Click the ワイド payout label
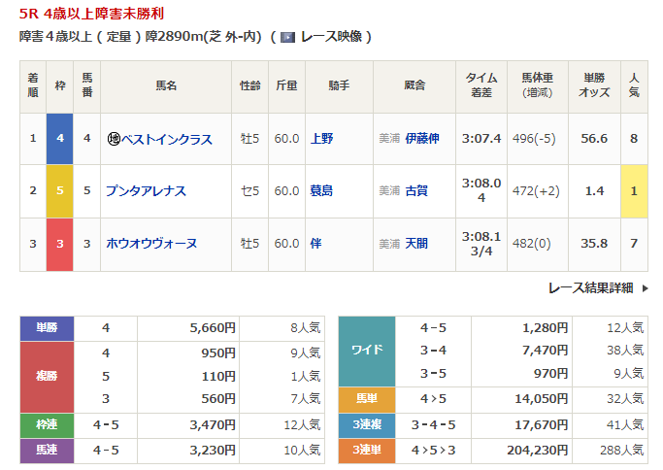This screenshot has height=470, width=663. pyautogui.click(x=366, y=350)
